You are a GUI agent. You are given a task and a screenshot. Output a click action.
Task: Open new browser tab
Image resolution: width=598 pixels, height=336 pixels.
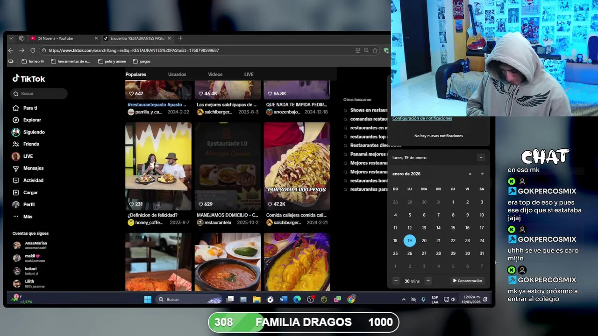click(x=180, y=38)
